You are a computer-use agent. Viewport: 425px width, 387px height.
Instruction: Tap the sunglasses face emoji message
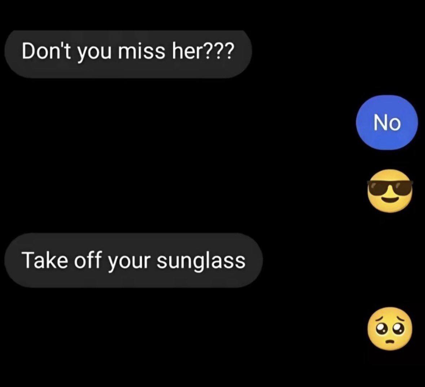pyautogui.click(x=390, y=191)
